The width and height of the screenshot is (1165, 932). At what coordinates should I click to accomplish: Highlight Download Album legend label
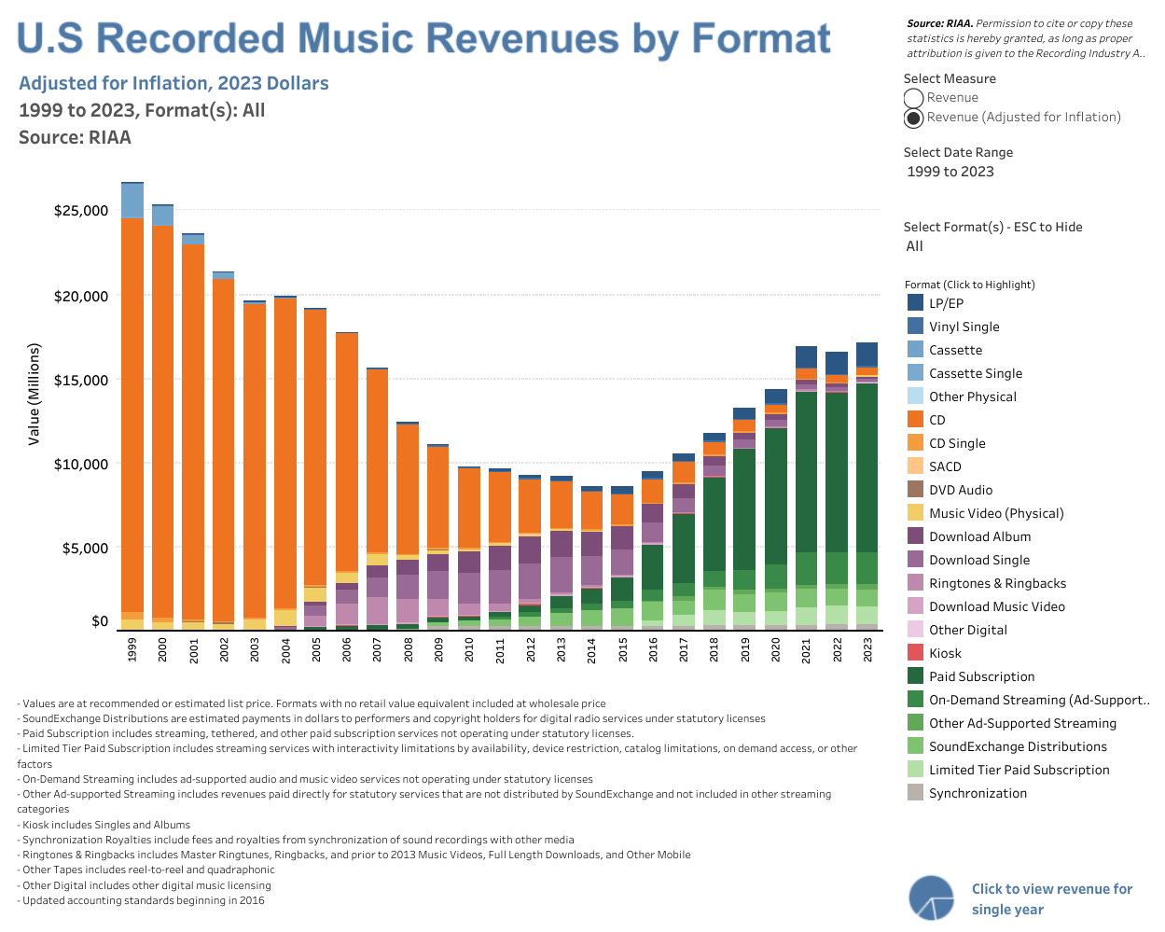point(980,536)
